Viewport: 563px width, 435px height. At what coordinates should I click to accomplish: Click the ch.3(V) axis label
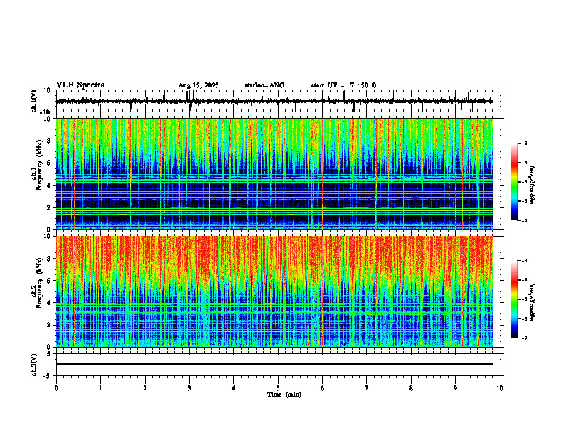34,365
